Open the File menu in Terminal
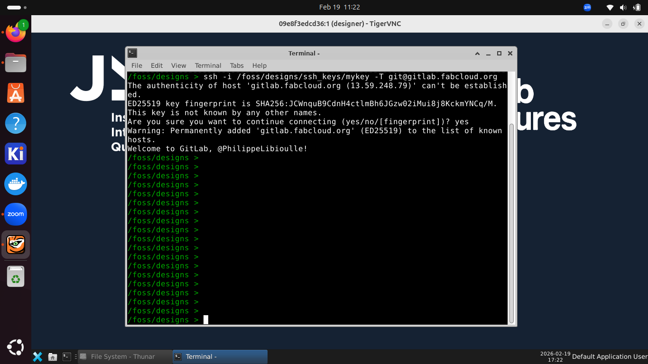The image size is (648, 364). 137,65
